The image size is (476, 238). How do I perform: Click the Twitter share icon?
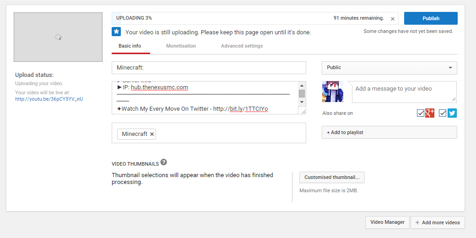(452, 113)
